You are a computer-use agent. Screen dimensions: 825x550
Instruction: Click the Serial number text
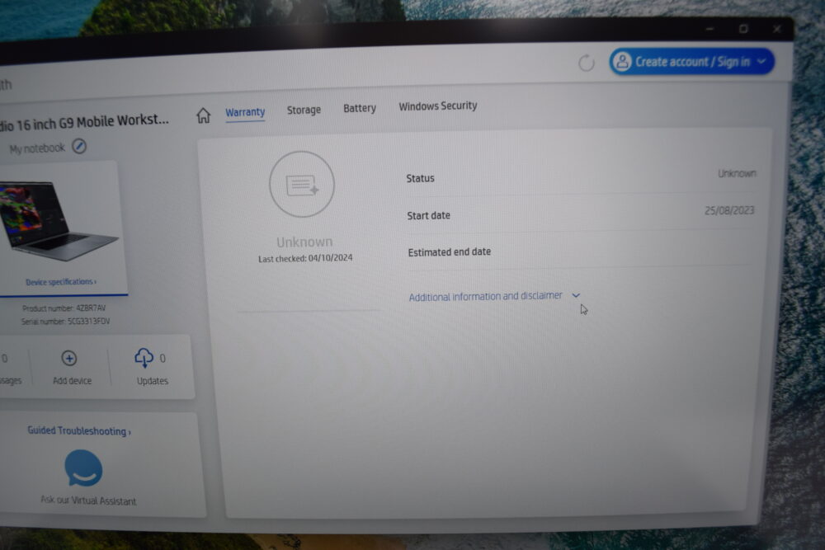pos(66,322)
